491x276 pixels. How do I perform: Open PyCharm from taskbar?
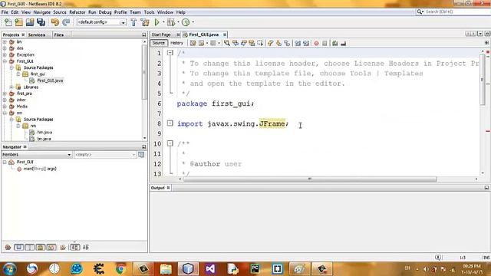[x=255, y=269]
